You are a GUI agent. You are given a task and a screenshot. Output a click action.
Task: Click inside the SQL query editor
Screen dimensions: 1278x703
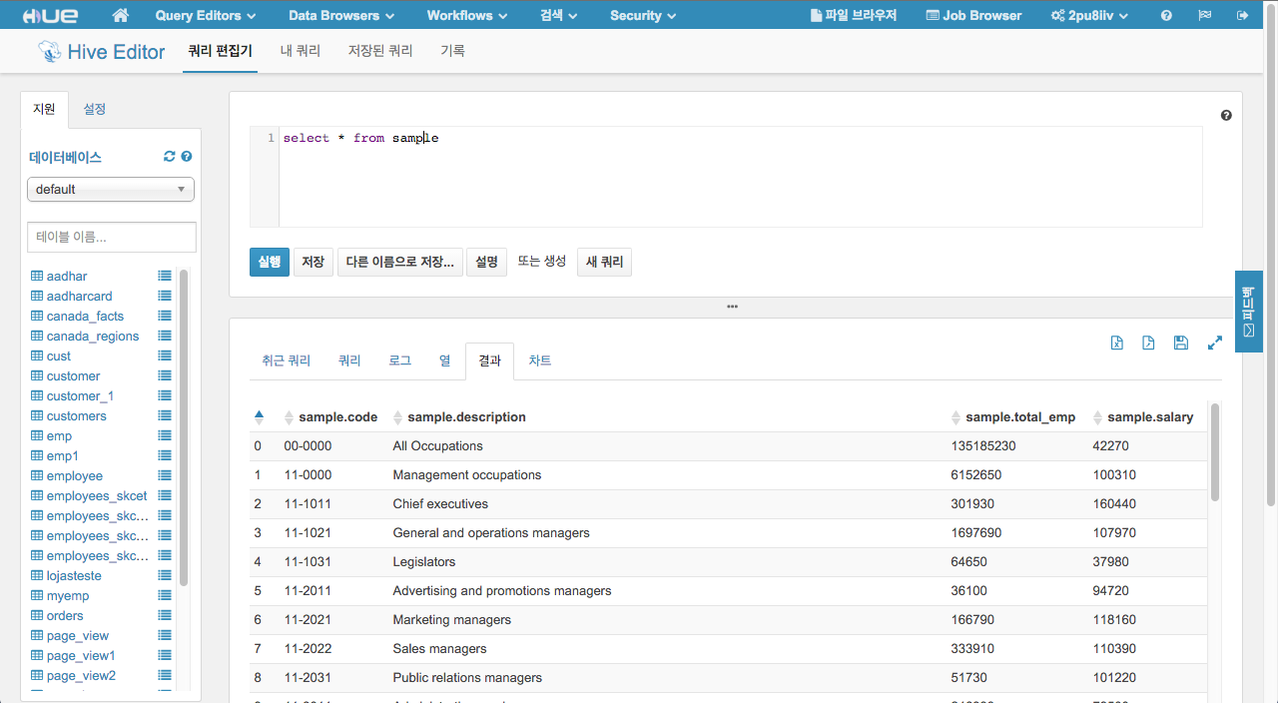740,177
